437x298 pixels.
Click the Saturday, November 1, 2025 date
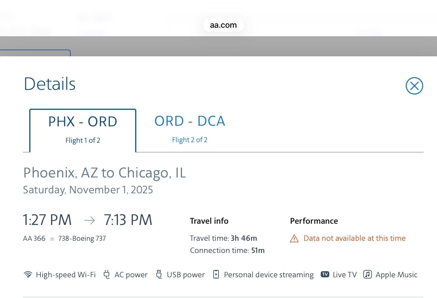point(88,190)
